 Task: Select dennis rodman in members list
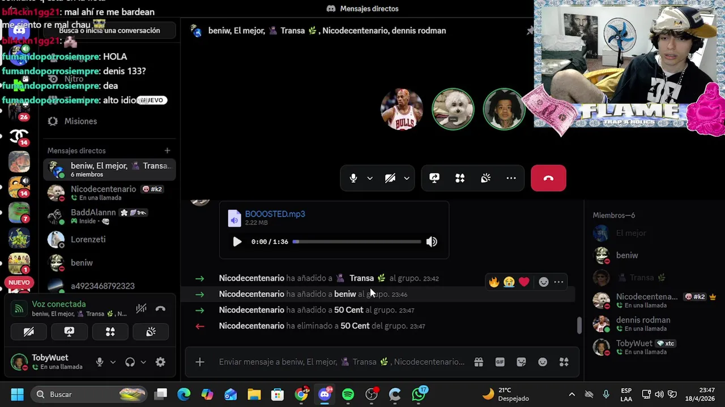[x=653, y=324]
